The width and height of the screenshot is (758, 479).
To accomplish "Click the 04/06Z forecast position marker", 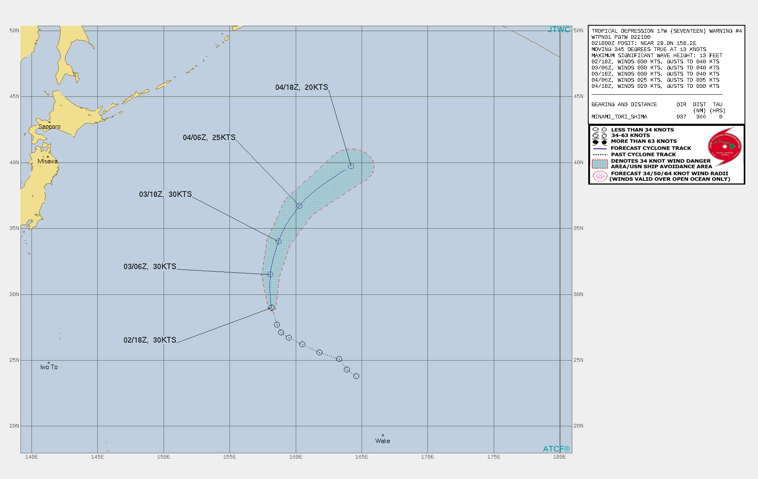I will click(x=299, y=206).
